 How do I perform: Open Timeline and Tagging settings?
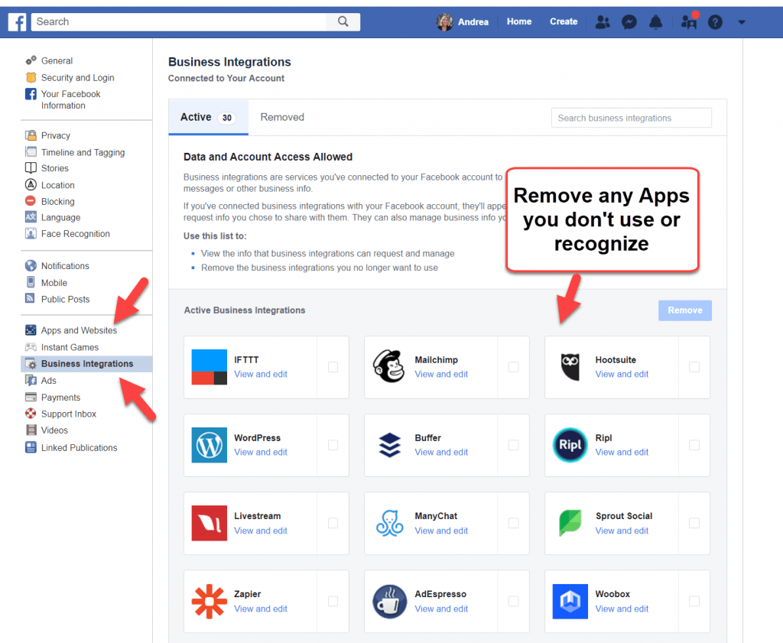(x=83, y=152)
